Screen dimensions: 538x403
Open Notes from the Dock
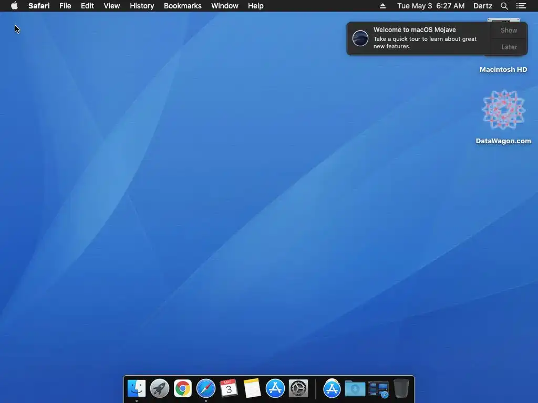[252, 388]
